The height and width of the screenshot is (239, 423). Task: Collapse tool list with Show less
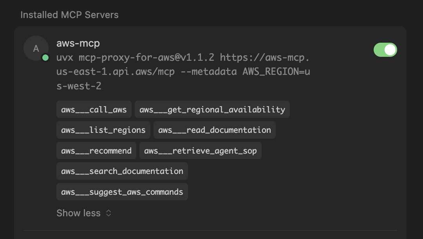79,213
